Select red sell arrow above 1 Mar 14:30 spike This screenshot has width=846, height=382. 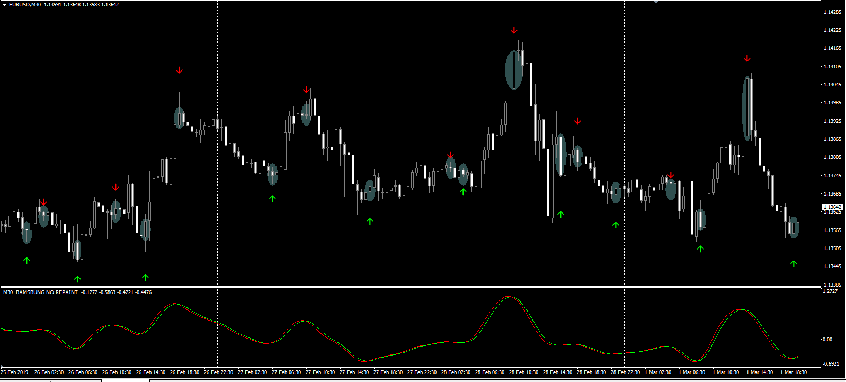pyautogui.click(x=747, y=59)
